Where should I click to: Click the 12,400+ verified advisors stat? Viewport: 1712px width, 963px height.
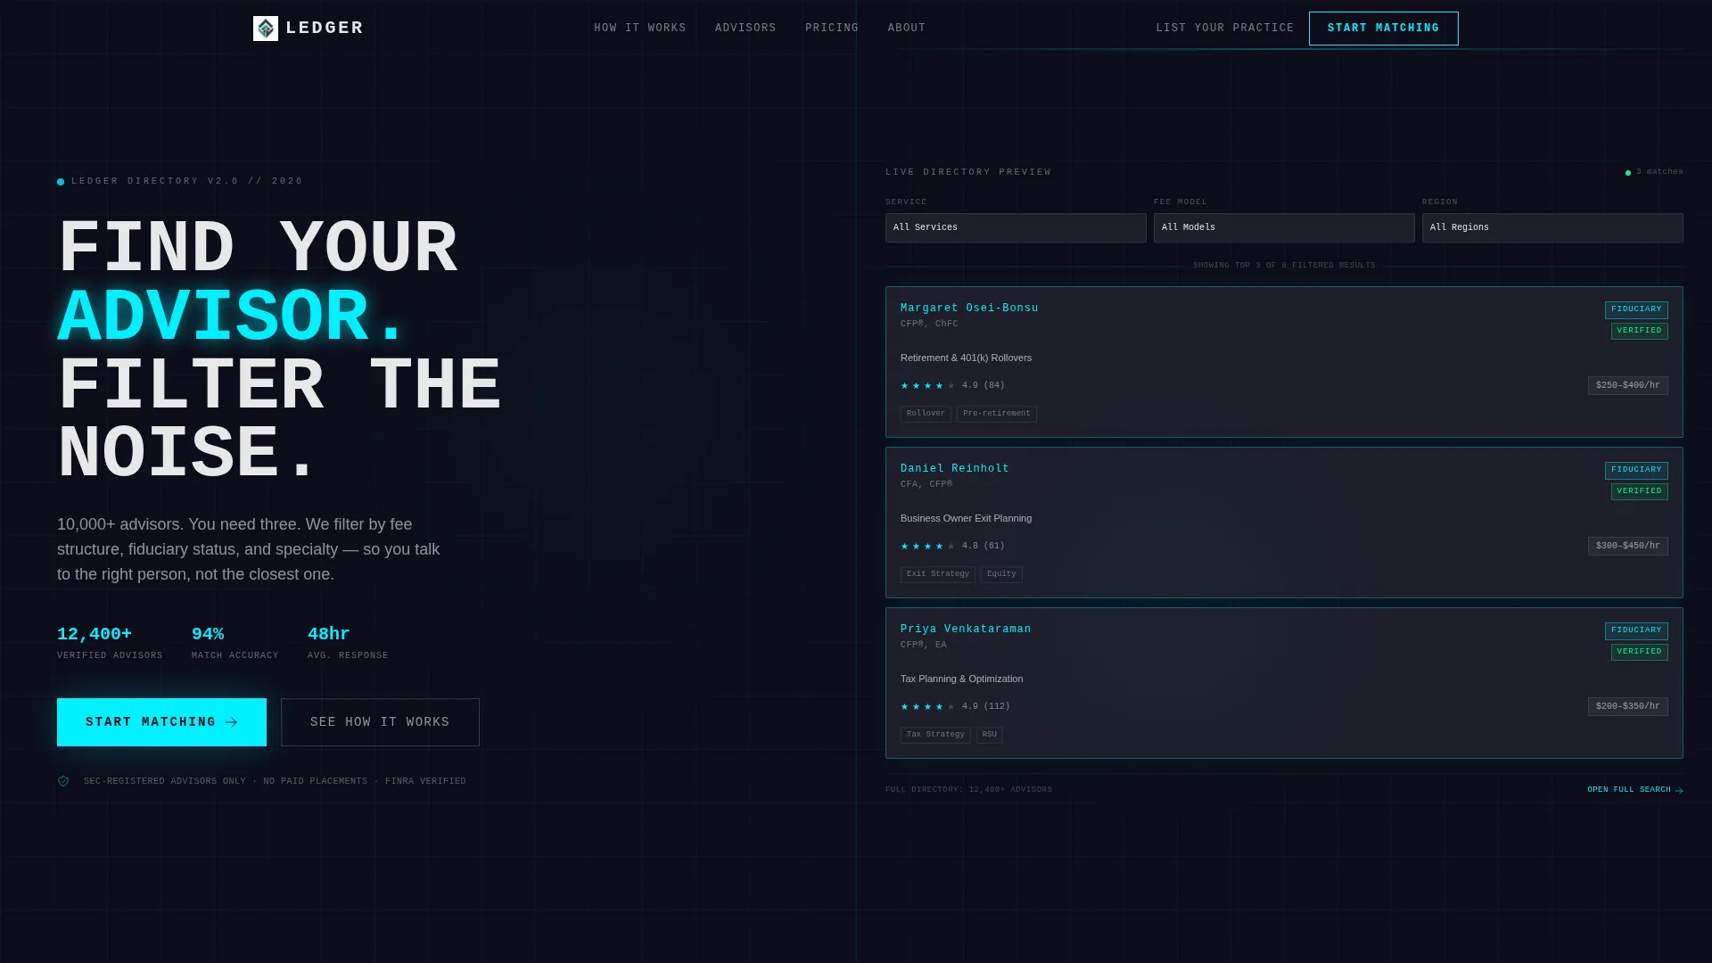110,642
